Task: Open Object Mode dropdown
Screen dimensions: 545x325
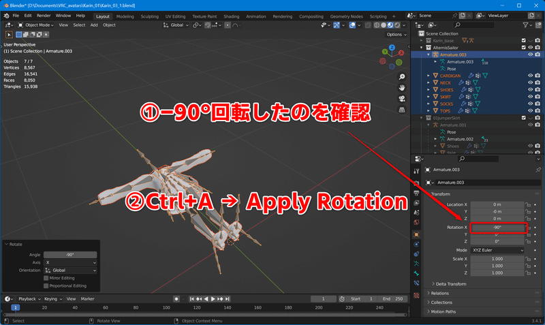Action: [36, 25]
